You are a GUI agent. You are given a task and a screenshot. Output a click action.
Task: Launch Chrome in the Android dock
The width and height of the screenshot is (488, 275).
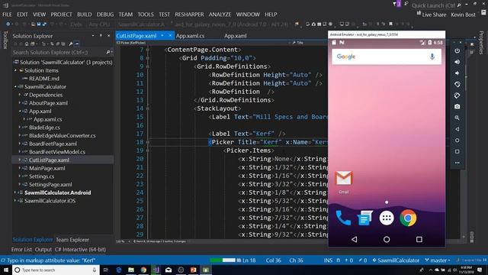point(408,218)
